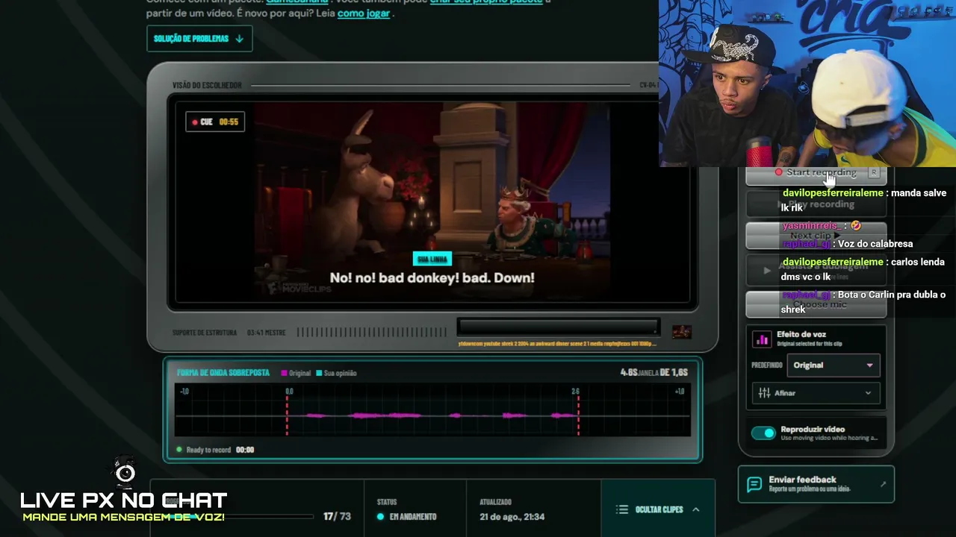
Task: Expand the Afinar tuning options
Action: click(816, 393)
